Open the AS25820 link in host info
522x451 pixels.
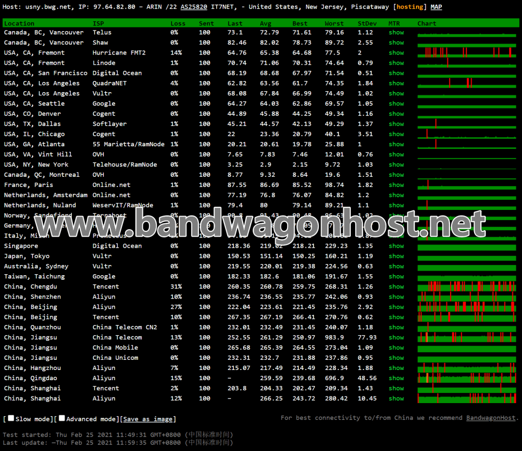coord(194,7)
